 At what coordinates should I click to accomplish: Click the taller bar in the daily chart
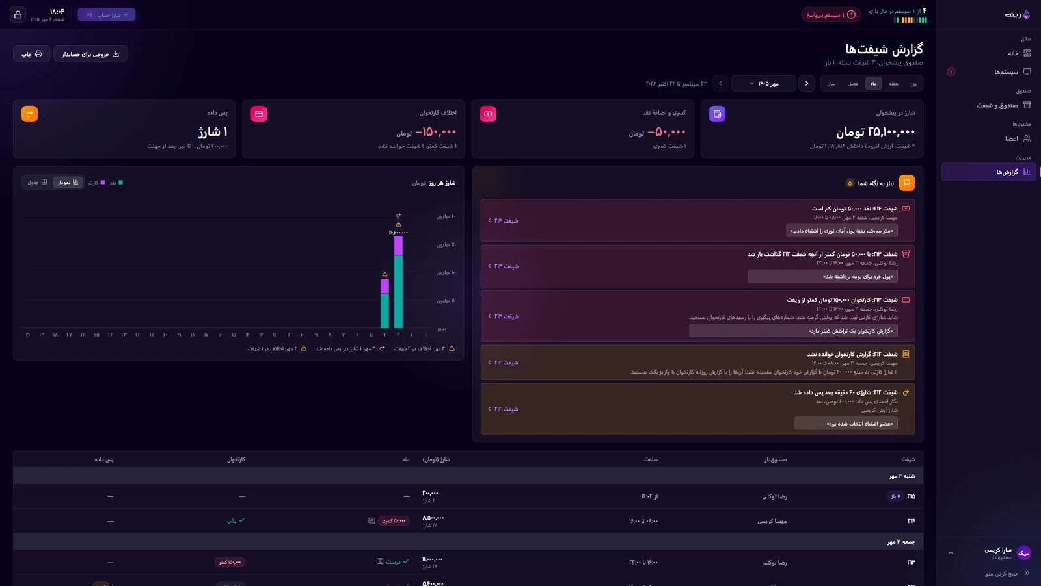398,282
